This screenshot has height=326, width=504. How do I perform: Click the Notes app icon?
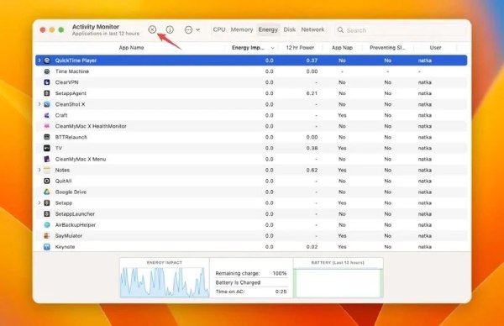point(47,170)
